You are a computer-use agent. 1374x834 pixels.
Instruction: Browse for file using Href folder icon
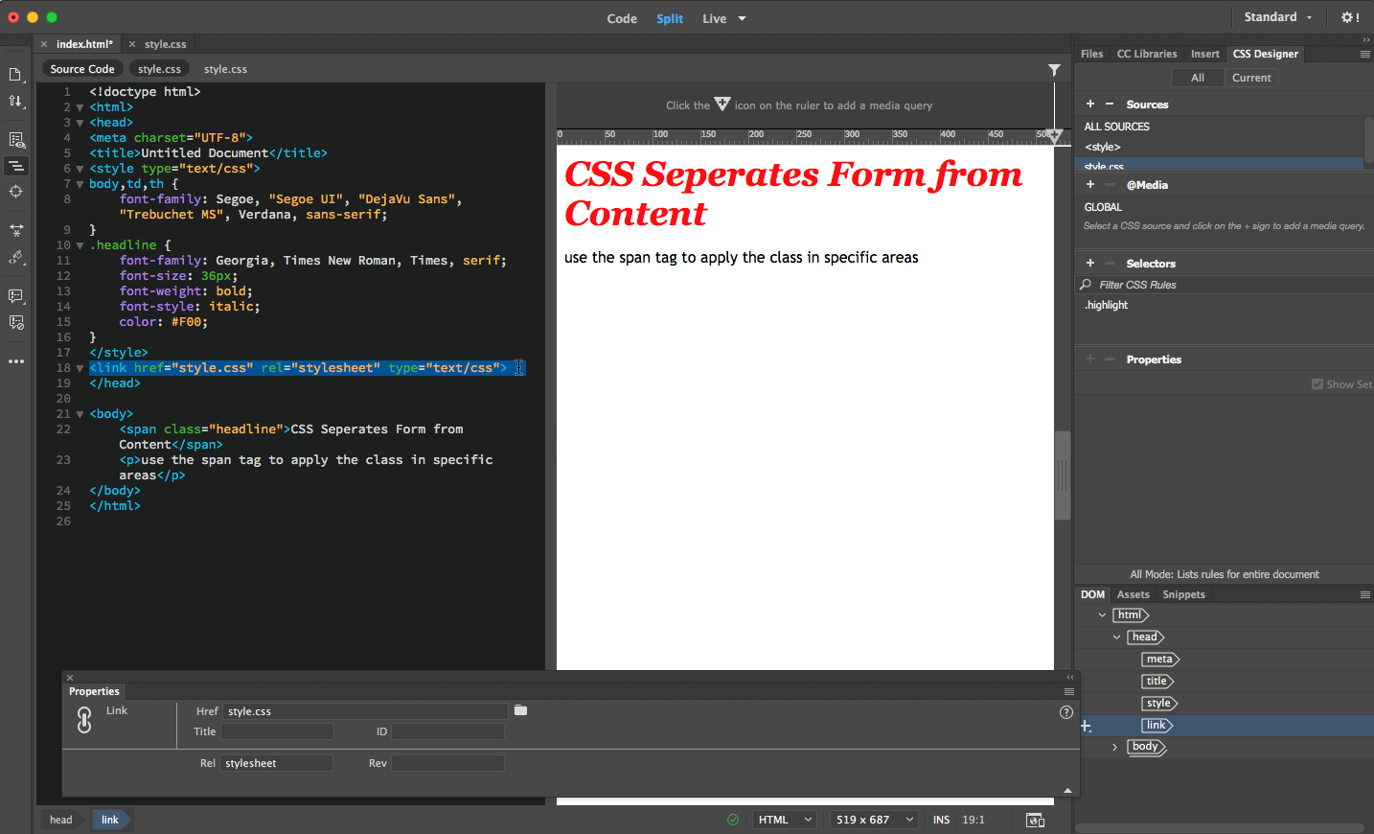coord(520,710)
